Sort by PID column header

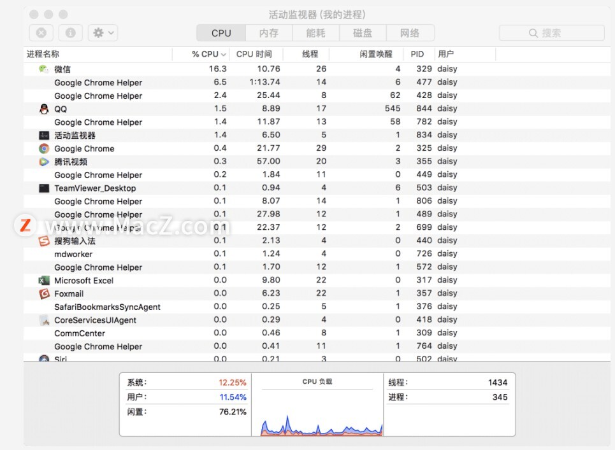419,54
